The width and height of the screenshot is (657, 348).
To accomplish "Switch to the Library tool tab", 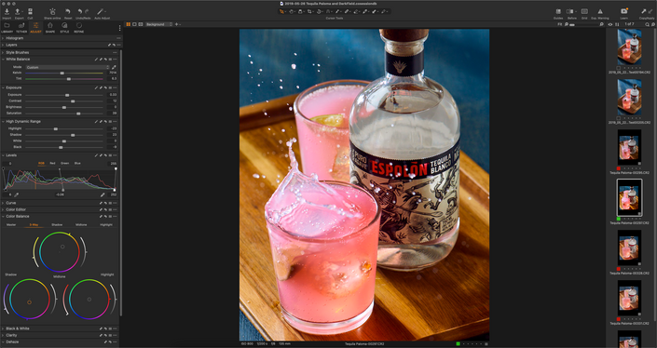I will (x=7, y=28).
